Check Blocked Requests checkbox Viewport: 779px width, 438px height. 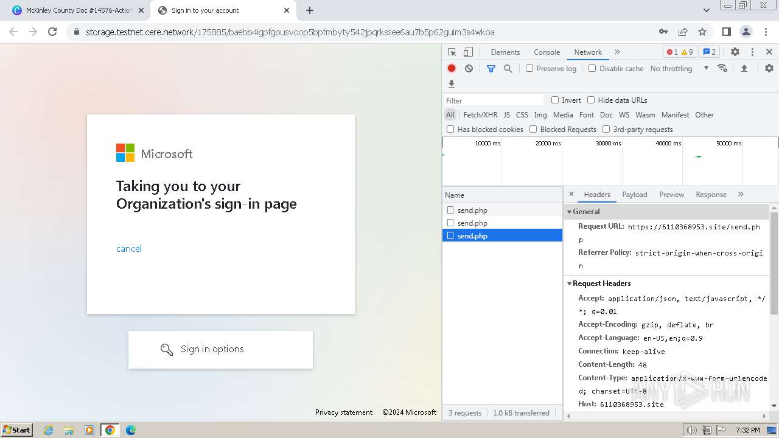[x=533, y=129]
